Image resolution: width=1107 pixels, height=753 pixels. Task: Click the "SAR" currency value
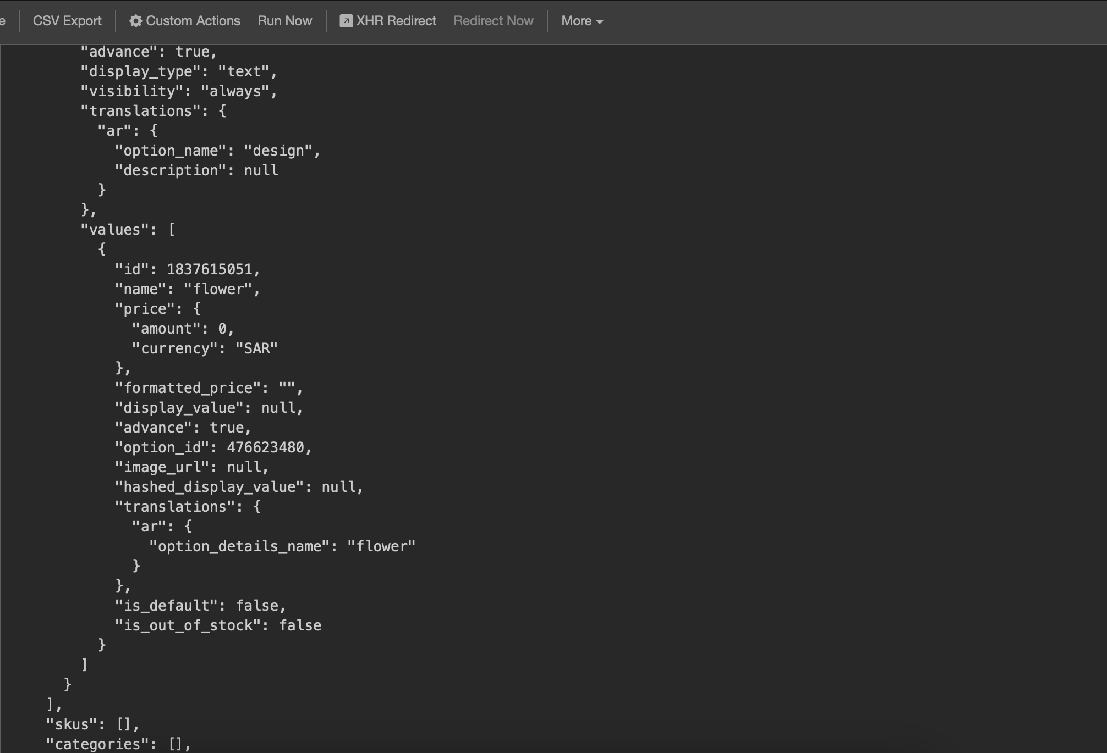(256, 348)
